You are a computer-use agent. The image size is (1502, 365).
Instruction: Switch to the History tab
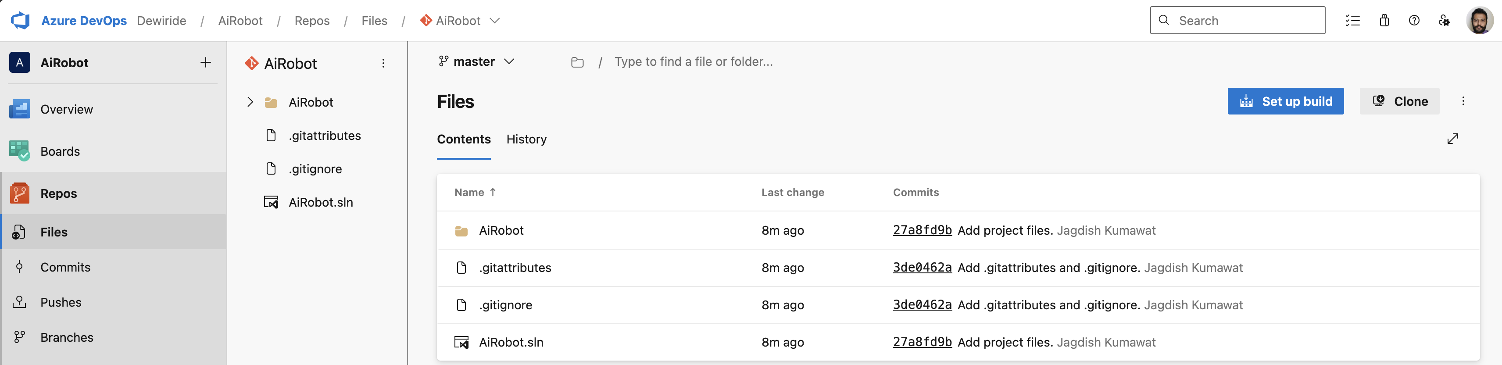click(x=526, y=140)
